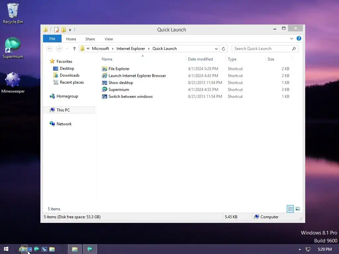The image size is (339, 254).
Task: Click Quick Launch breadcrumb in address bar
Action: coord(165,49)
